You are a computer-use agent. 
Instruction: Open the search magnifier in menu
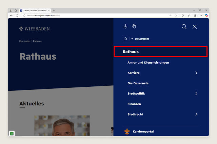184,27
